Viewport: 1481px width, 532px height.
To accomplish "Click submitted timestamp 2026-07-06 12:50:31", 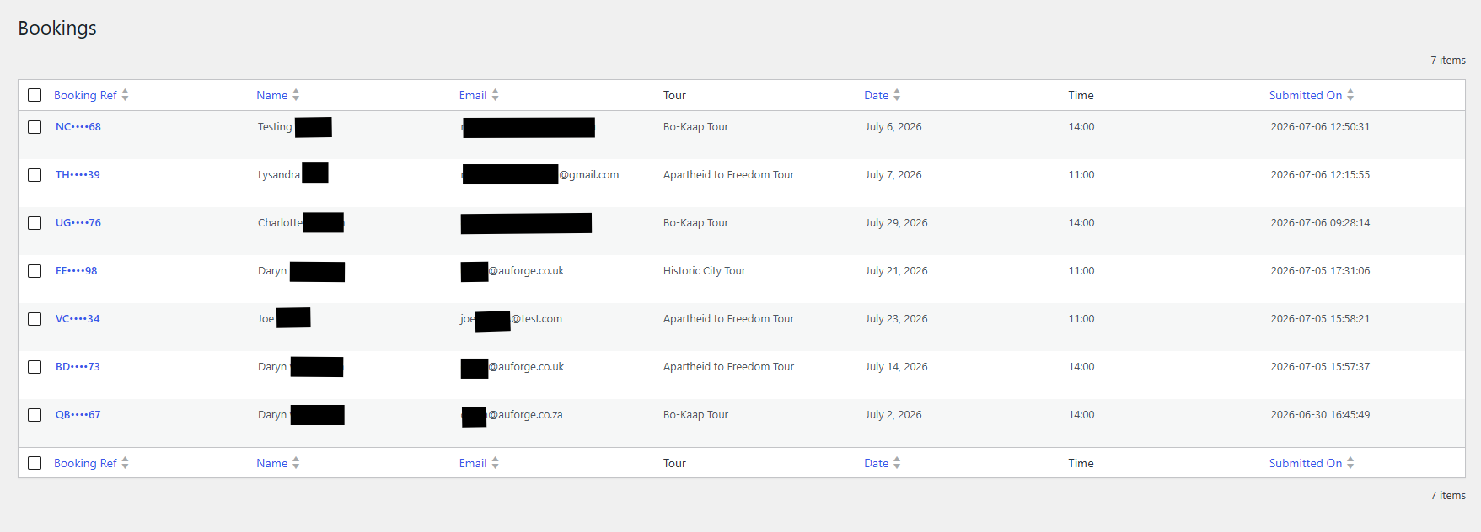I will [x=1320, y=127].
